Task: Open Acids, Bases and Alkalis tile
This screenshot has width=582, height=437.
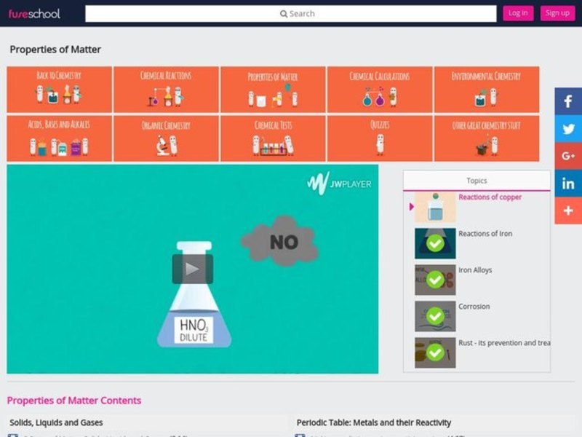Action: [x=59, y=138]
